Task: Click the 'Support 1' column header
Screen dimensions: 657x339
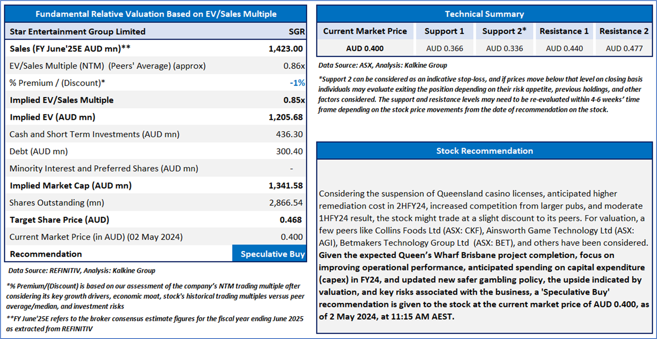Action: (x=444, y=31)
